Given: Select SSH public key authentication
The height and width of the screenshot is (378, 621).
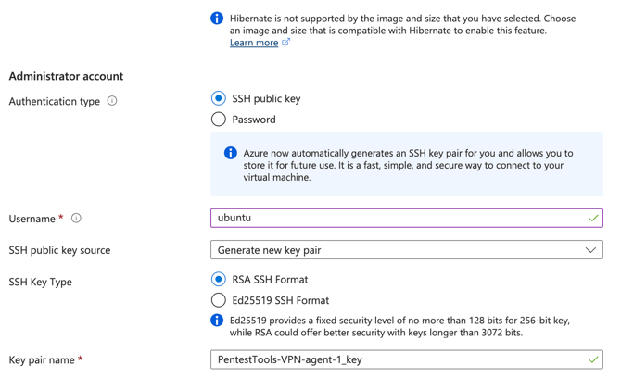Looking at the screenshot, I should click(219, 98).
